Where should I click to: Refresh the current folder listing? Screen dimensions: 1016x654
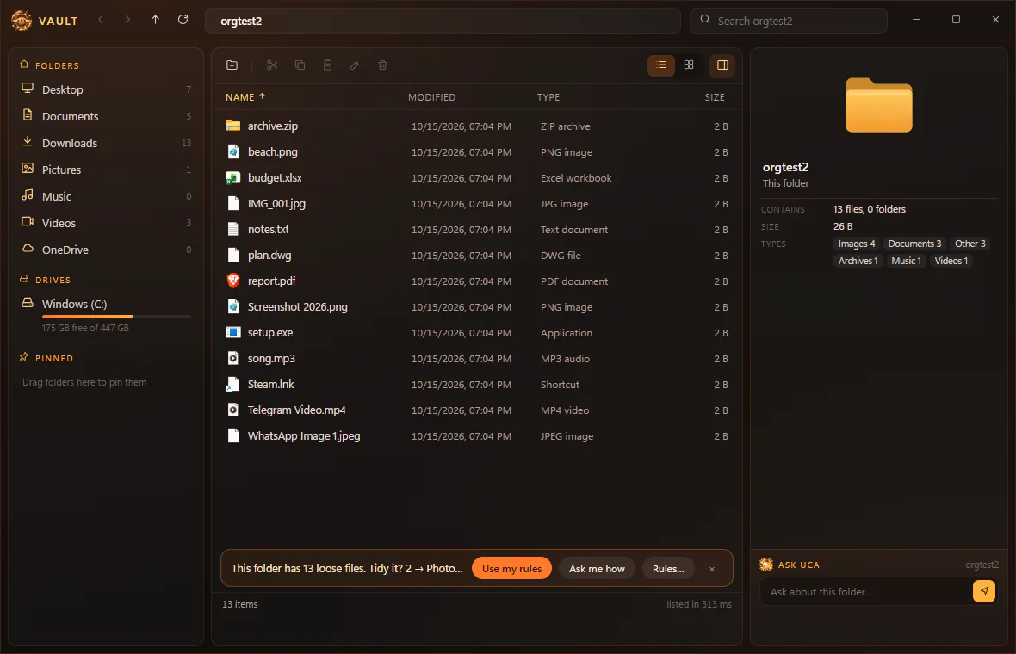183,20
